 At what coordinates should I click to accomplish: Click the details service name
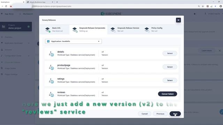point(61,52)
